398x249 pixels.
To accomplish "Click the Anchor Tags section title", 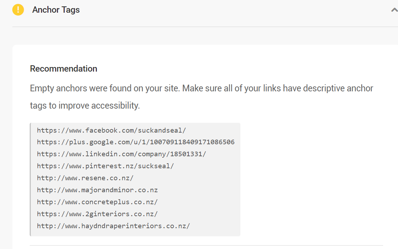I will click(x=56, y=10).
